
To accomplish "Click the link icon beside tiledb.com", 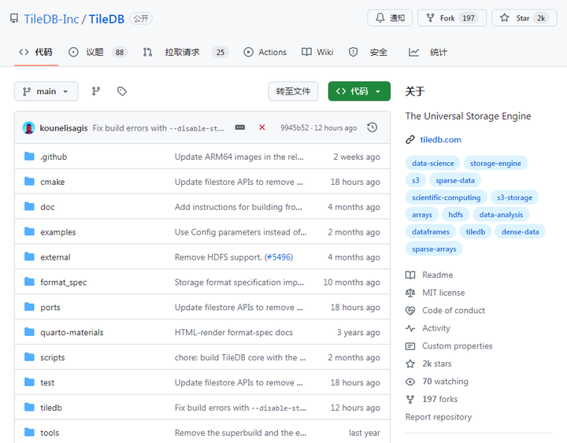I will coord(410,139).
